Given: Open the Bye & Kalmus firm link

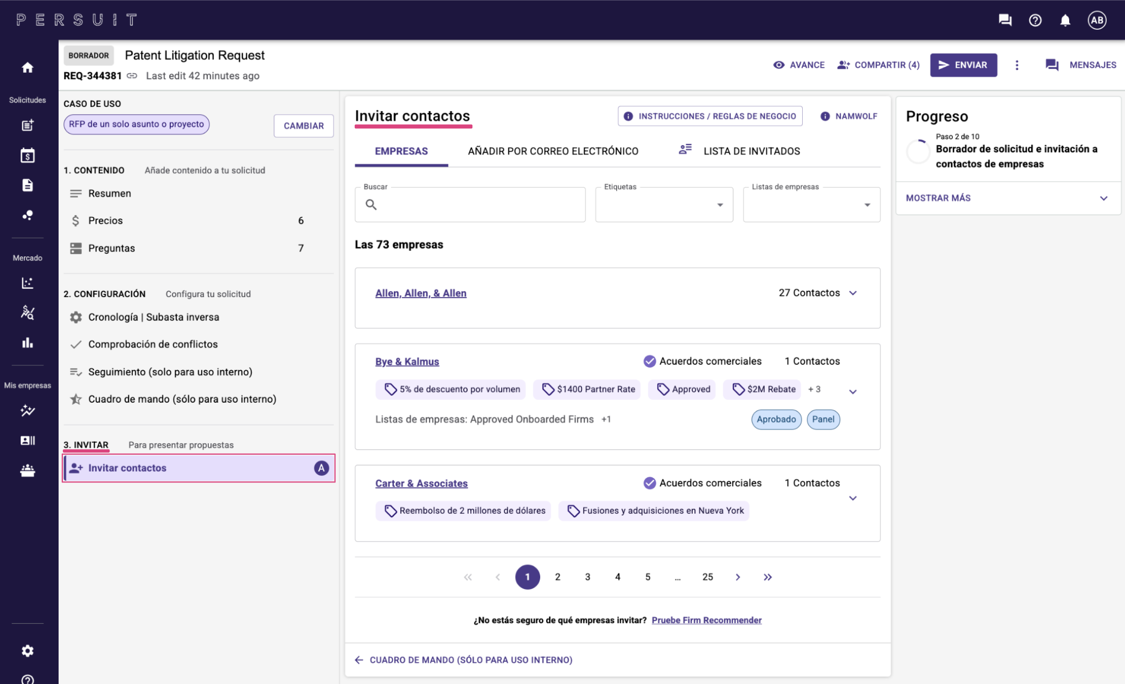Looking at the screenshot, I should pyautogui.click(x=407, y=362).
